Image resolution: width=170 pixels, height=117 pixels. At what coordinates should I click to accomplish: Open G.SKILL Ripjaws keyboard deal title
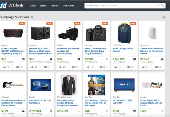13,51
